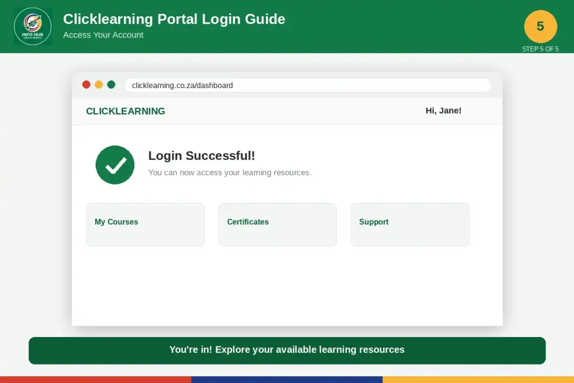Image resolution: width=574 pixels, height=383 pixels.
Task: Click 'You can now access your learning resources.' text
Action: (x=230, y=173)
